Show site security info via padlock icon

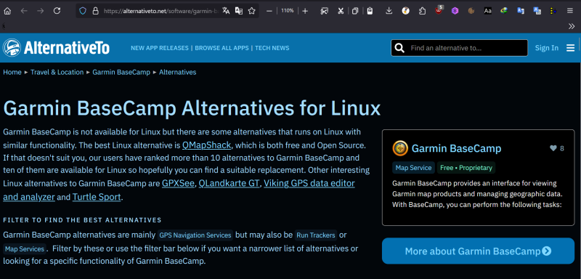[x=95, y=11]
